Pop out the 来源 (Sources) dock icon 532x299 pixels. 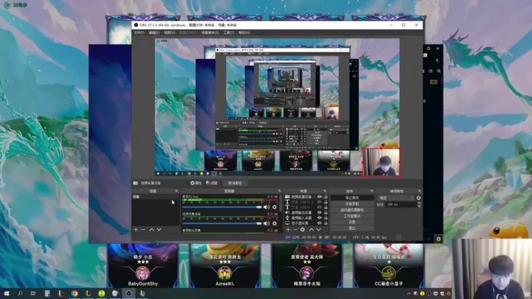pyautogui.click(x=325, y=191)
